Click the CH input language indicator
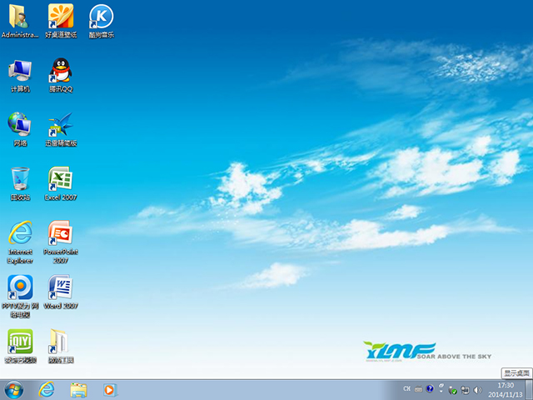 click(x=406, y=389)
